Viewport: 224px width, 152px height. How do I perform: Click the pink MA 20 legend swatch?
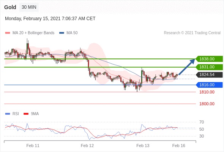pyautogui.click(x=8, y=33)
